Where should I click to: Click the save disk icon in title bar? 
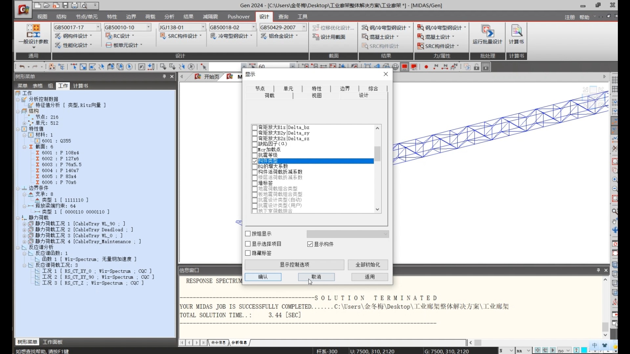click(65, 6)
